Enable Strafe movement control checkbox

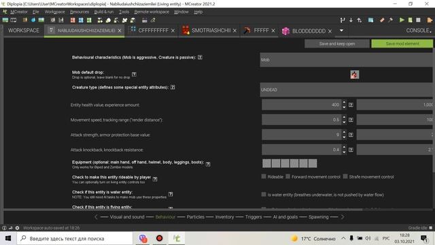pos(345,176)
